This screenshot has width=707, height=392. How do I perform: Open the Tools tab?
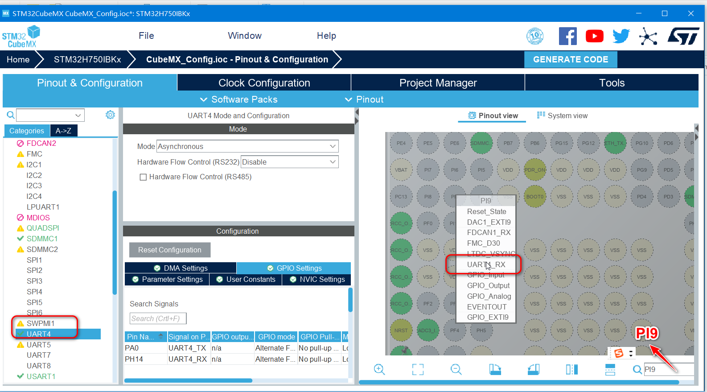point(612,83)
